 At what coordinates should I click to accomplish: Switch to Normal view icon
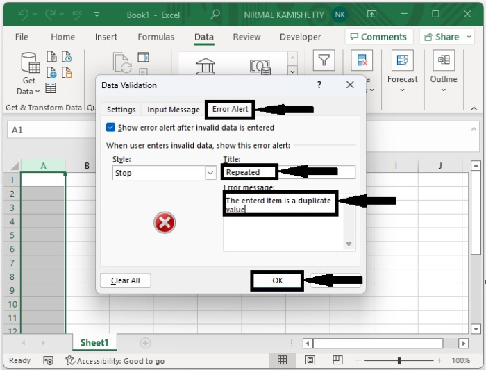click(282, 360)
